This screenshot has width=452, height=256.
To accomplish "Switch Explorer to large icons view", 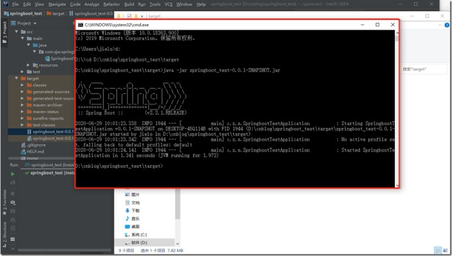I will (x=446, y=250).
